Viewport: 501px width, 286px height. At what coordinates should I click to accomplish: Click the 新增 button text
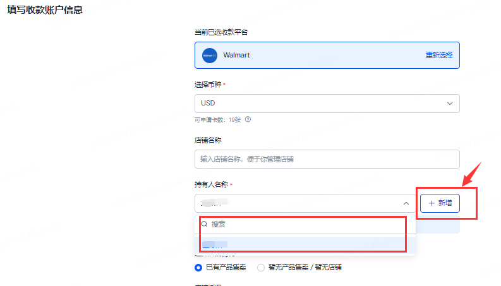[445, 203]
